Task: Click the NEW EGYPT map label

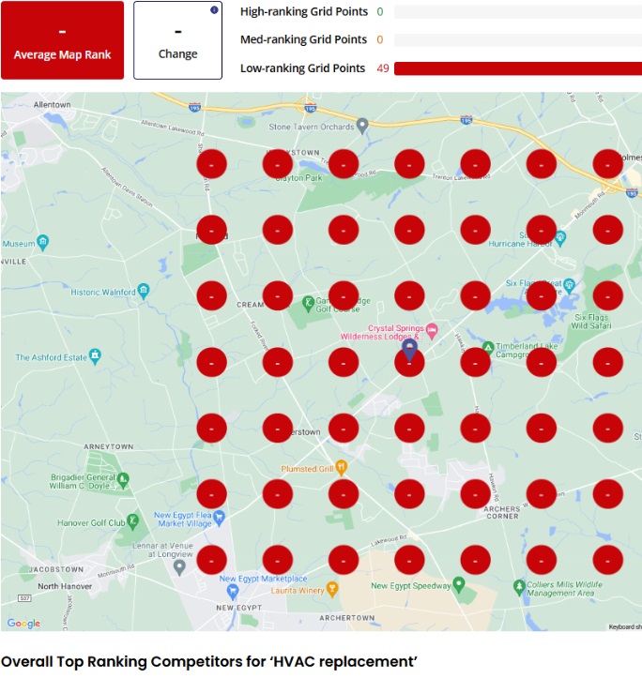Action: point(239,608)
